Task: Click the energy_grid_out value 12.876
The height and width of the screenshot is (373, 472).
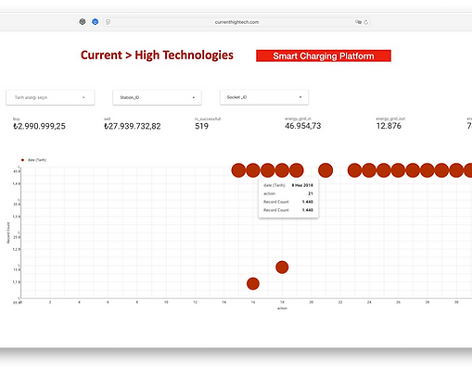Action: tap(389, 126)
